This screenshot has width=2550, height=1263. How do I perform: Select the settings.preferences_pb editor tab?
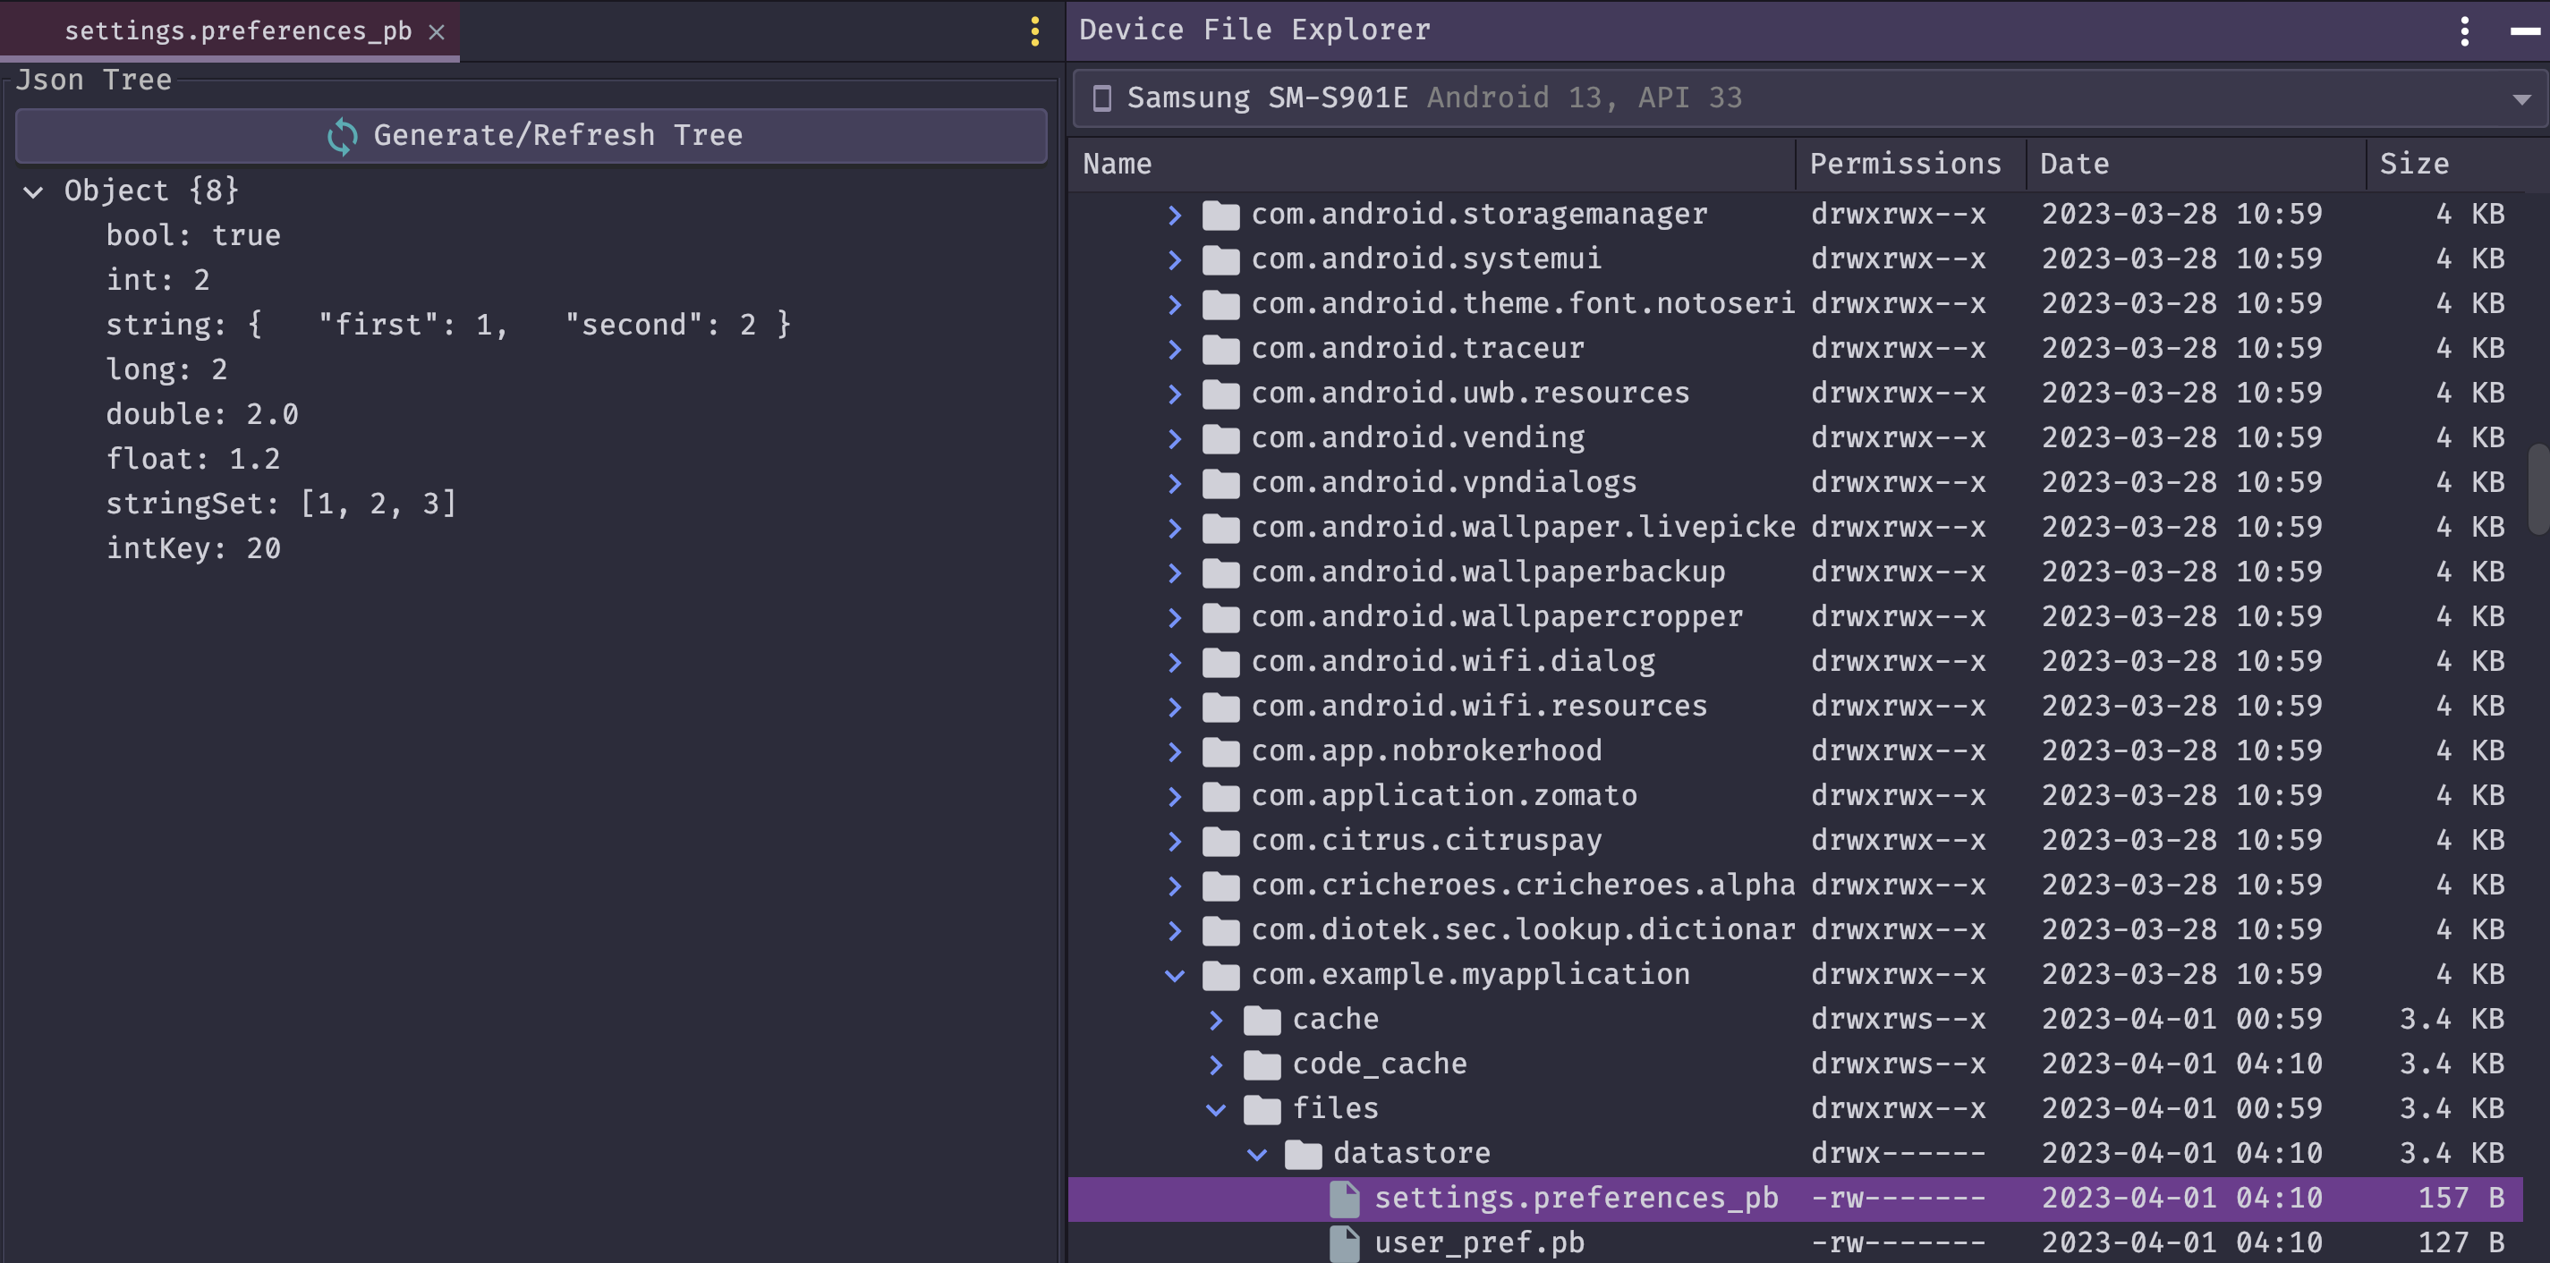[x=238, y=31]
